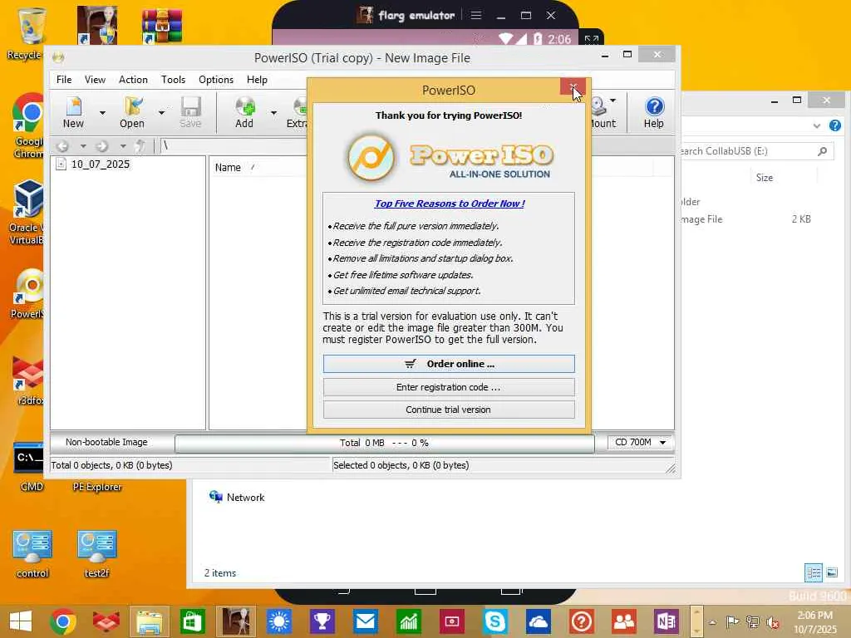Click the muted volume tray icon
This screenshot has width=851, height=638.
(772, 622)
